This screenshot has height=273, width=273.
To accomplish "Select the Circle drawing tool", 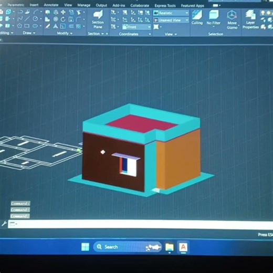I will pos(35,19).
